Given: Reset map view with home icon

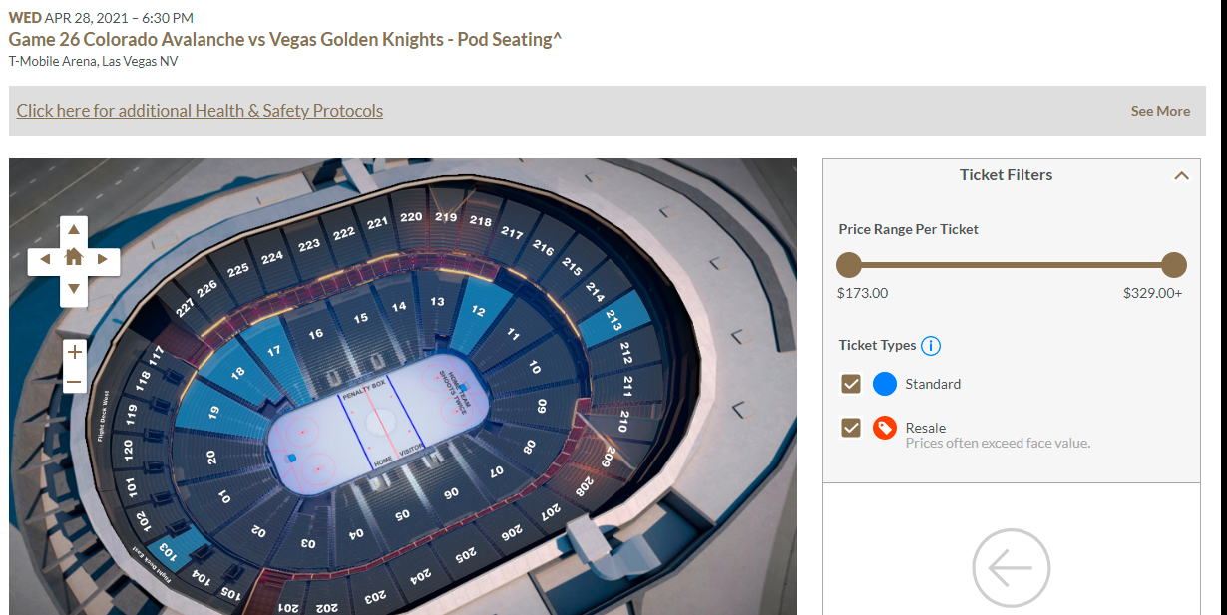Looking at the screenshot, I should (x=73, y=258).
